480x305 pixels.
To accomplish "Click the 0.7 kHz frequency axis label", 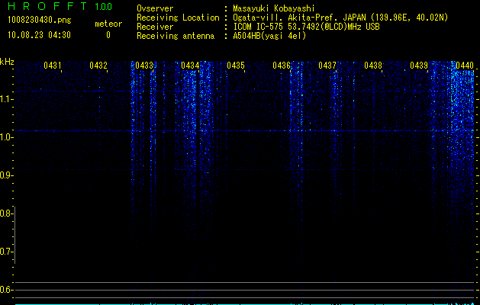I will pyautogui.click(x=6, y=252).
